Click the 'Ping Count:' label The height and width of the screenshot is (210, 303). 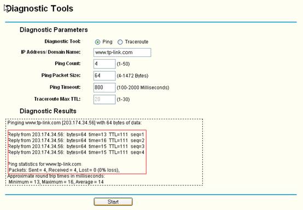[x=68, y=63]
